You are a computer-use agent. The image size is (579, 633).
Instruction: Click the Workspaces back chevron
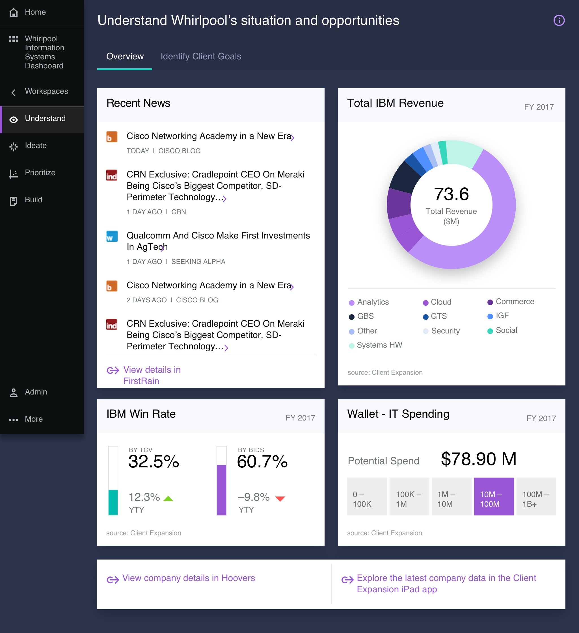[x=13, y=92]
